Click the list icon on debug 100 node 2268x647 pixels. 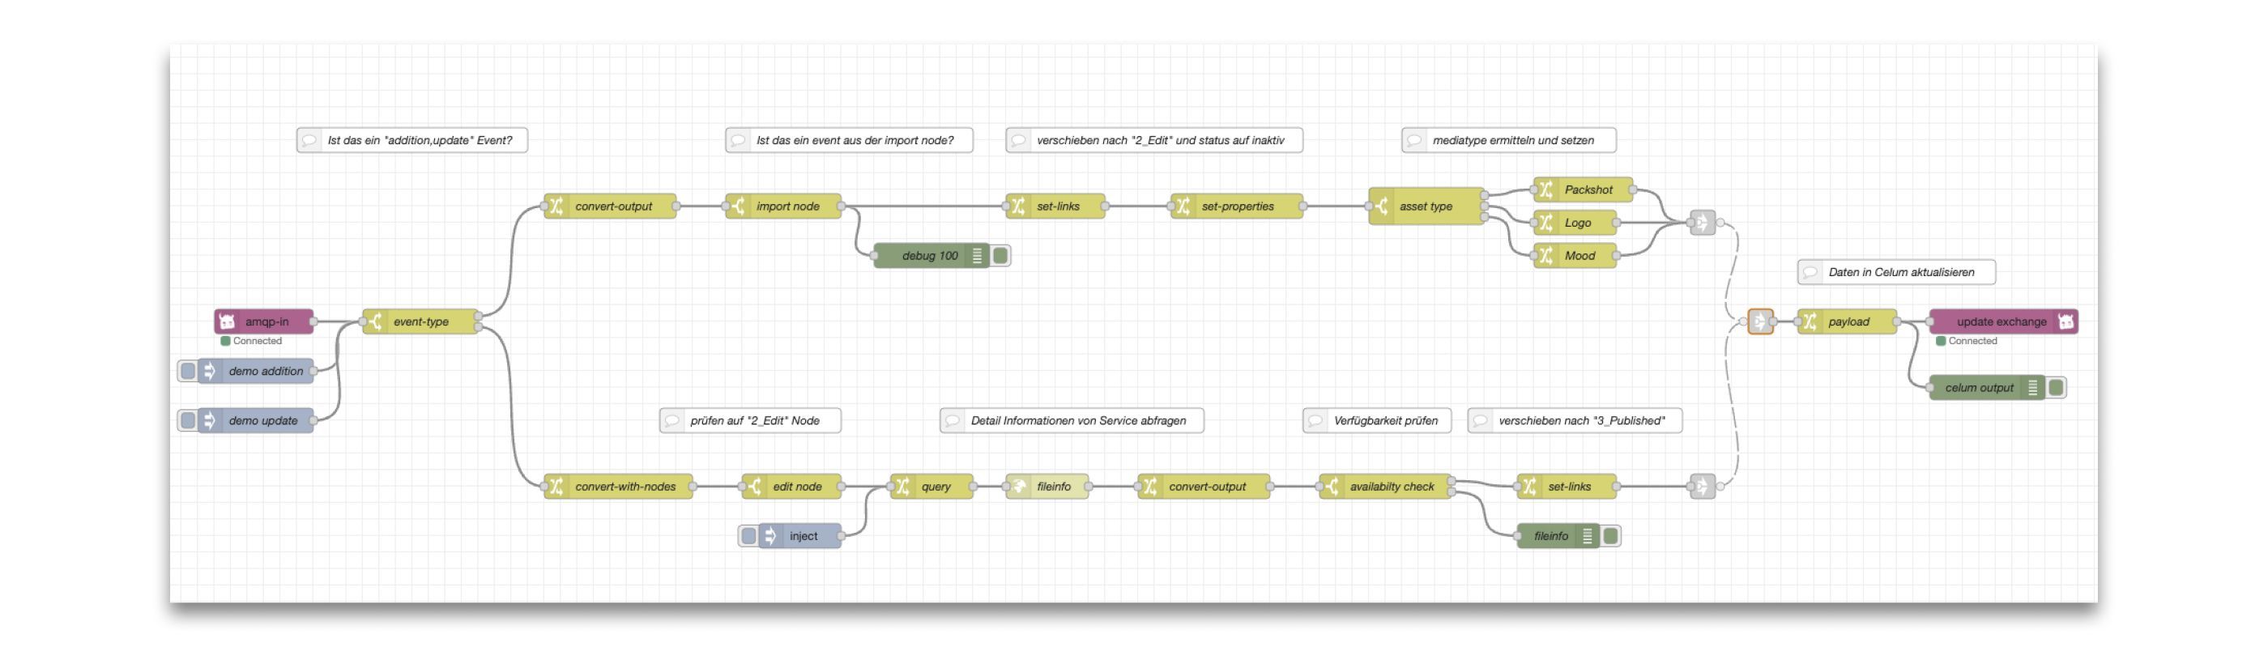976,255
